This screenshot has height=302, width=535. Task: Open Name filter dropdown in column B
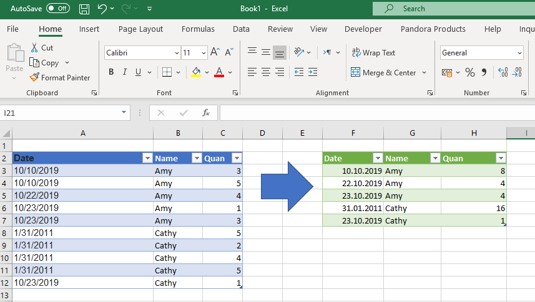point(197,158)
